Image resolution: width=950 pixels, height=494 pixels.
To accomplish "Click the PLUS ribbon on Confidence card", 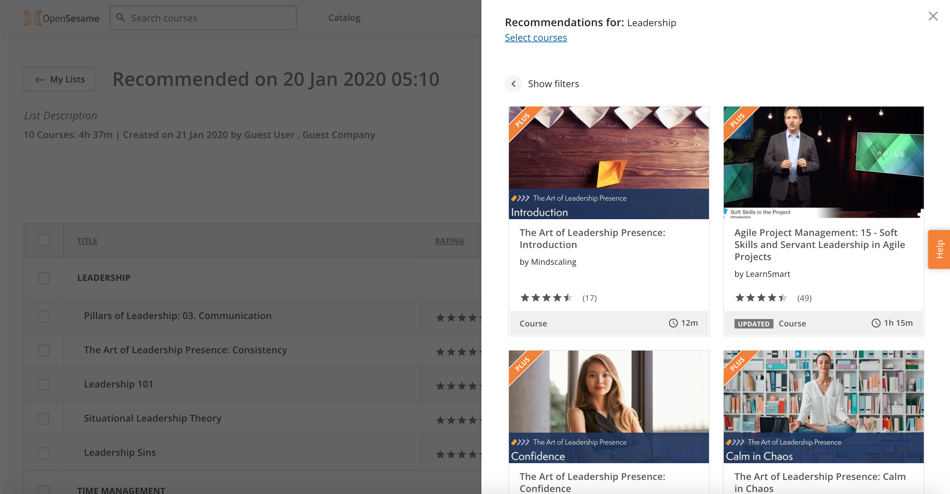I will [x=523, y=364].
